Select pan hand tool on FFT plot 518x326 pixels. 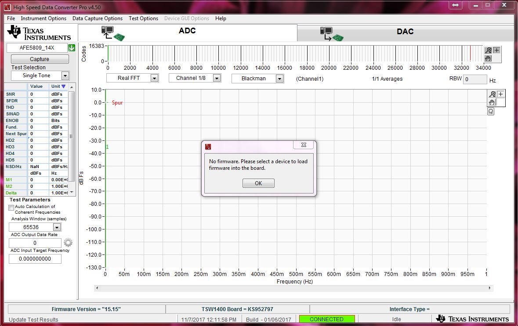point(492,102)
